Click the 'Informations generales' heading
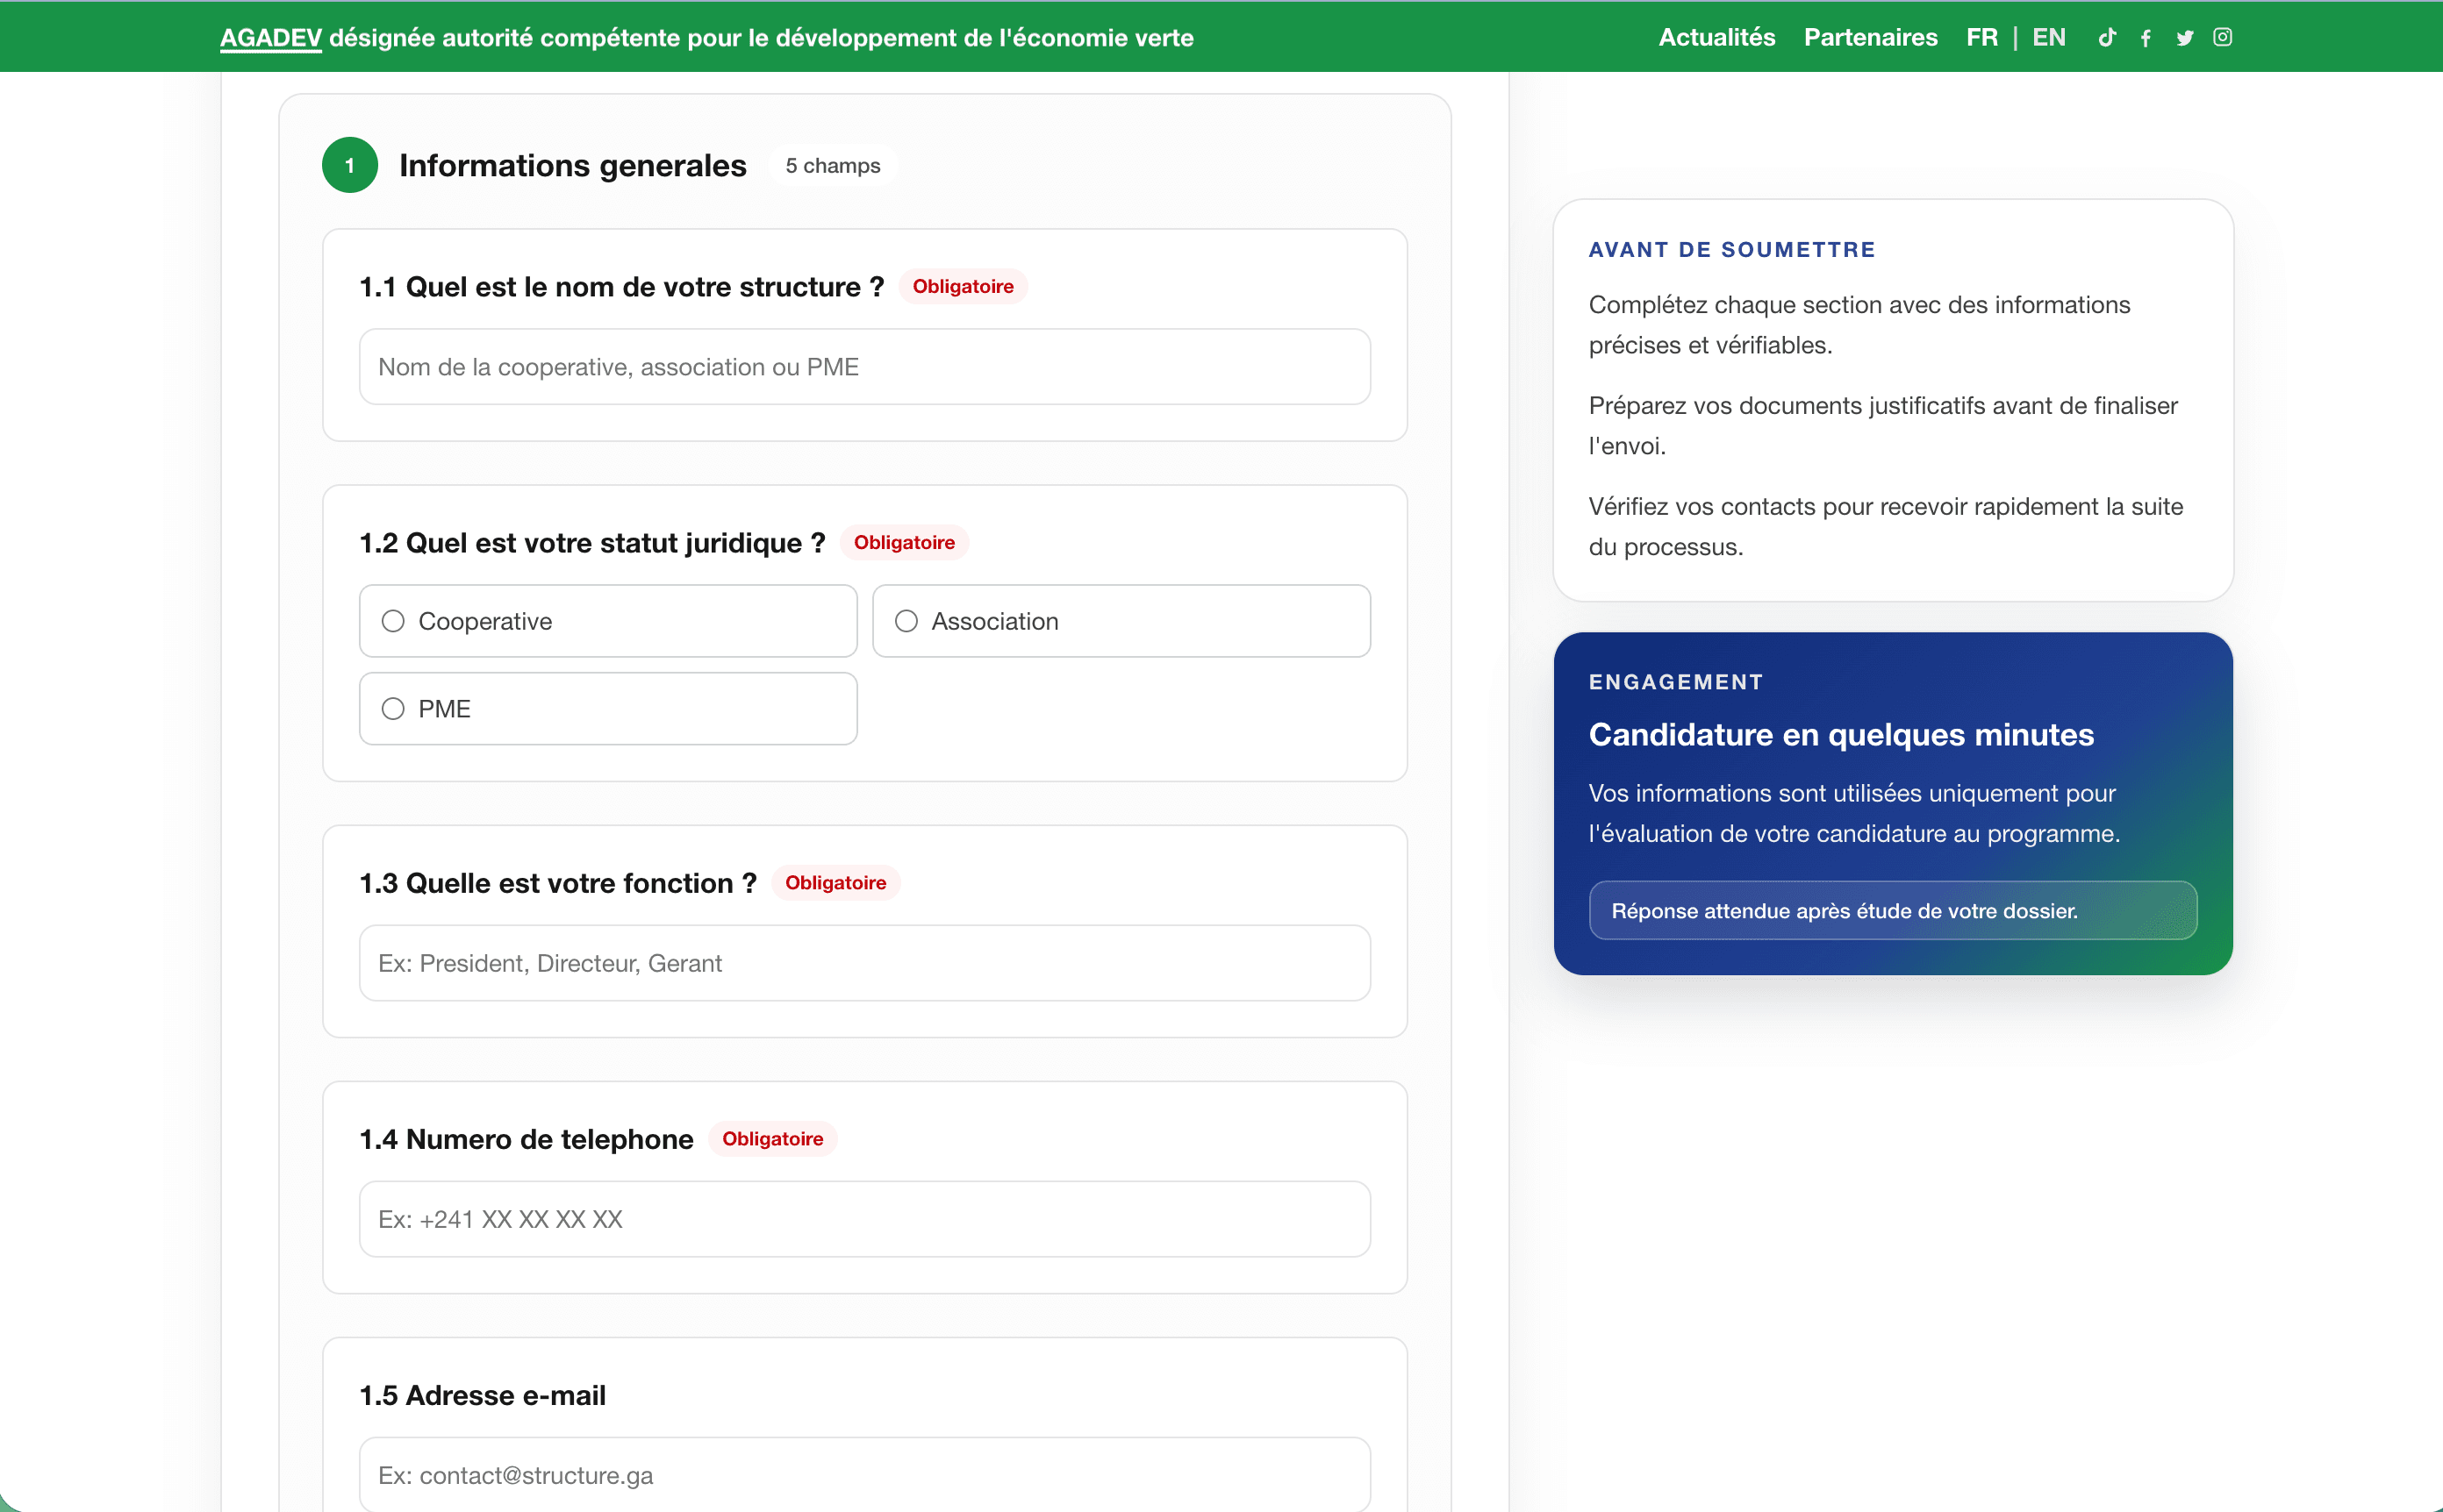 pyautogui.click(x=573, y=165)
